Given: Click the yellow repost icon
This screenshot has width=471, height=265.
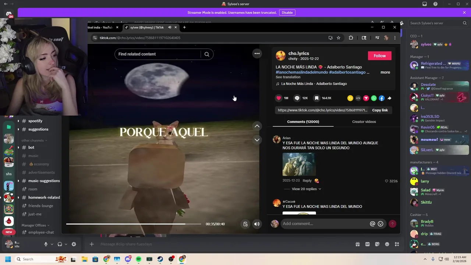Looking at the screenshot, I should tap(350, 98).
